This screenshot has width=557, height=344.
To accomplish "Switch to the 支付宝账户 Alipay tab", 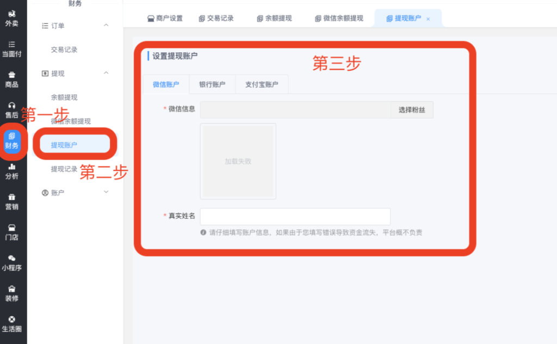I will (x=262, y=84).
